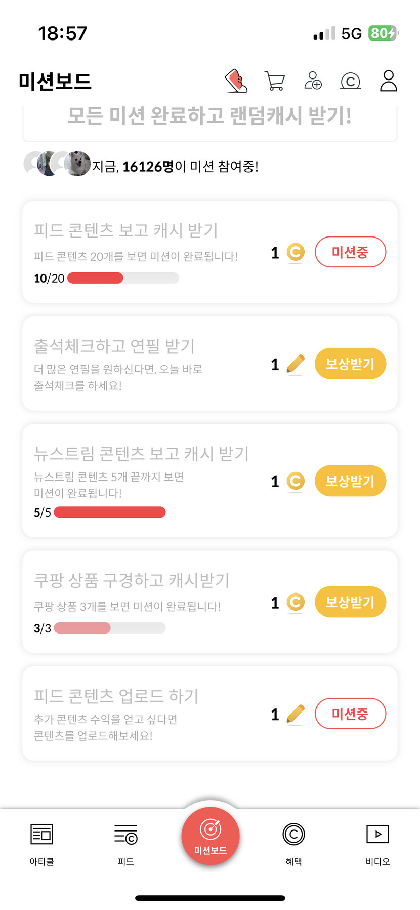The height and width of the screenshot is (910, 420).
Task: Tap the 10/20 feed progress bar
Action: tap(123, 278)
